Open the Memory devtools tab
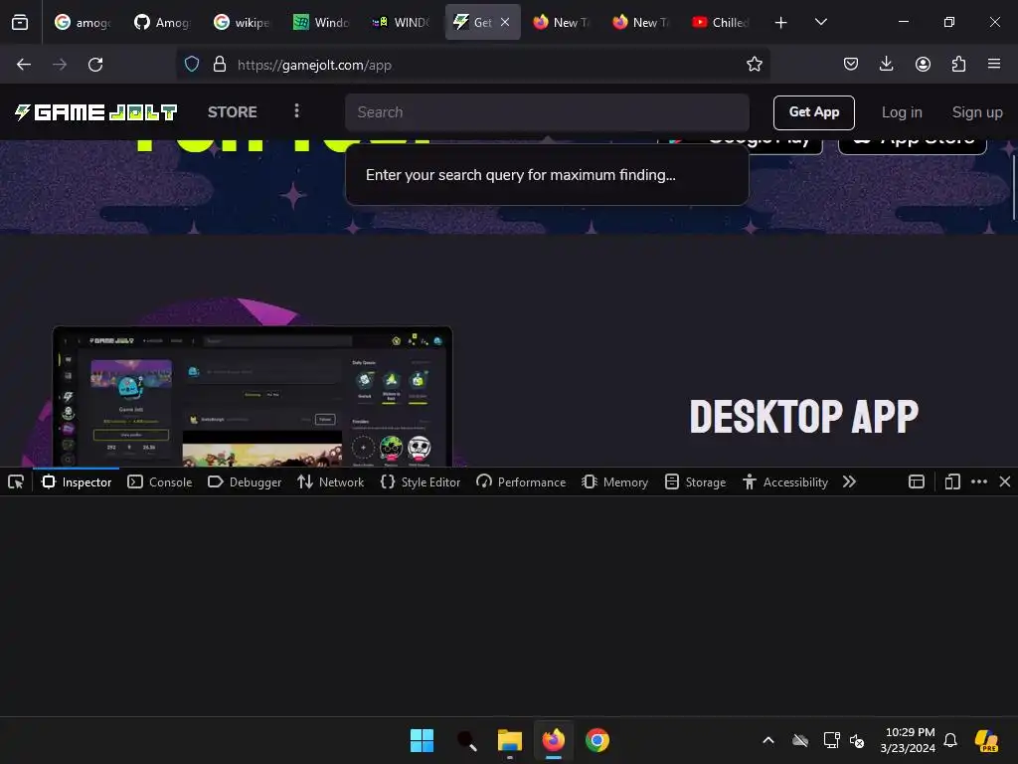 615,482
